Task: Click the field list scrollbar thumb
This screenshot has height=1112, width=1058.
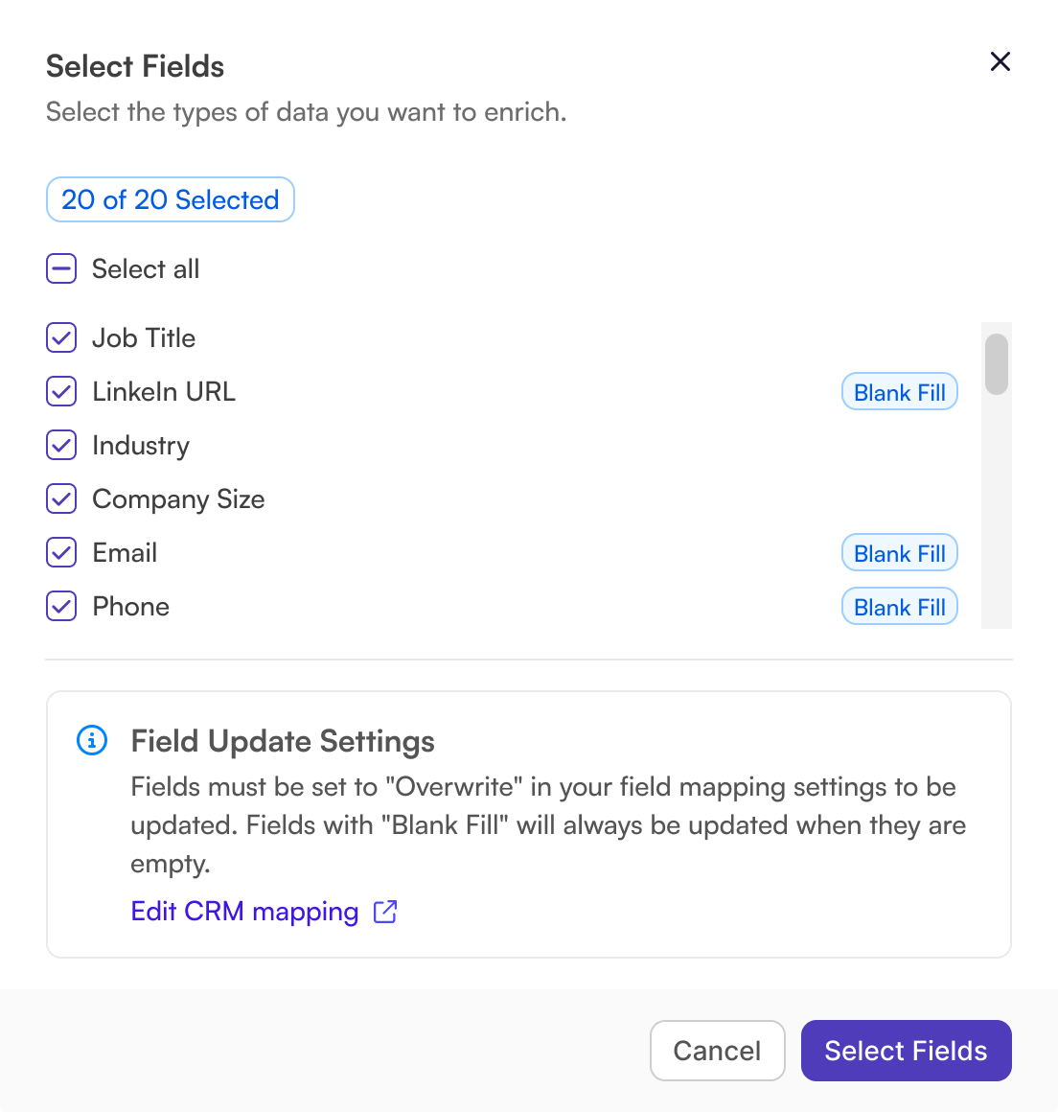Action: click(997, 364)
